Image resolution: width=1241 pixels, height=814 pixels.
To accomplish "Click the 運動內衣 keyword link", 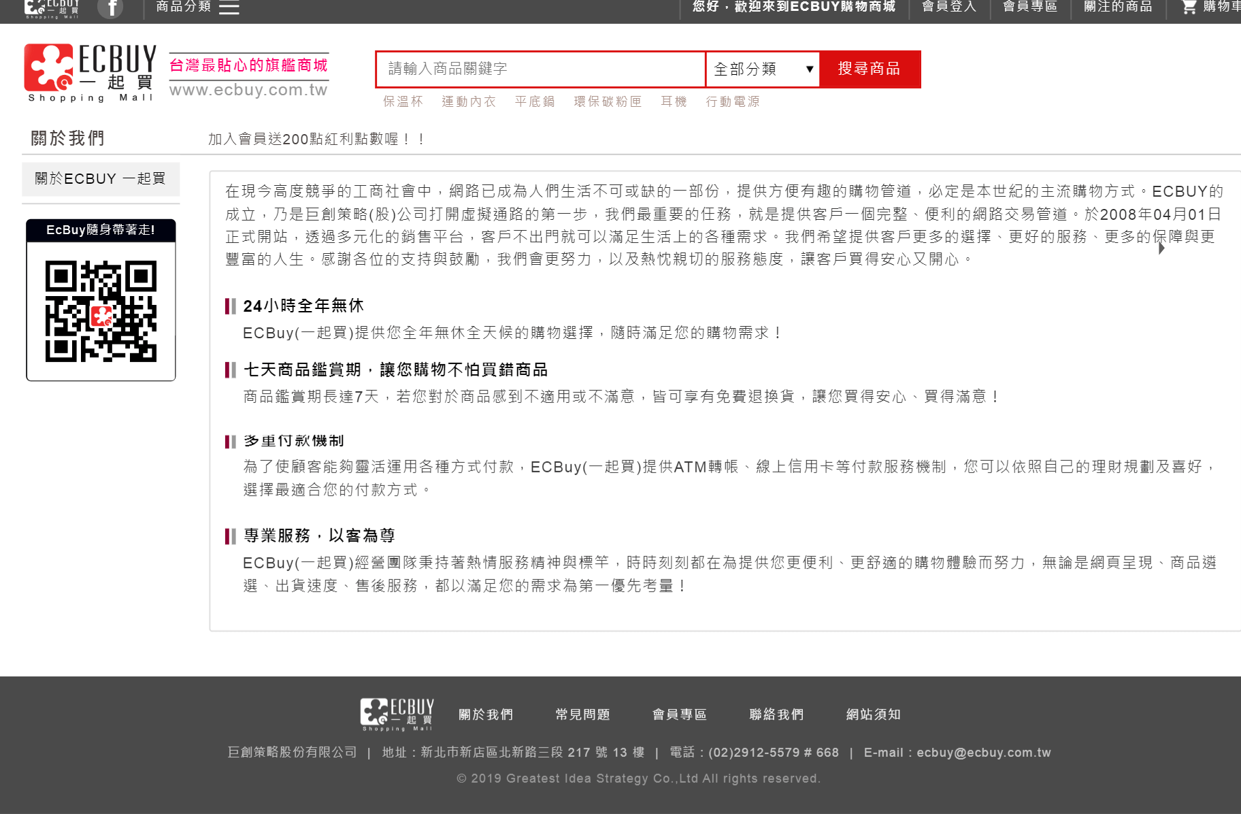I will [469, 101].
